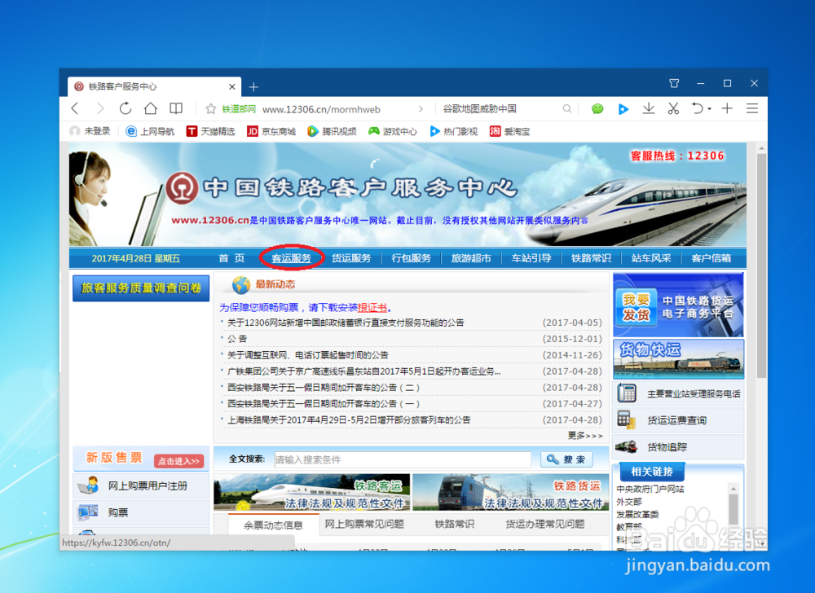
Task: Click the 更多>>> link
Action: [585, 436]
